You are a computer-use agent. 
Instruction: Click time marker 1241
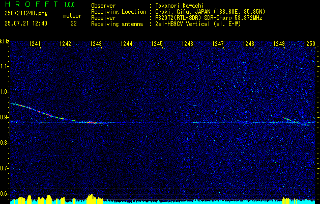pos(35,43)
